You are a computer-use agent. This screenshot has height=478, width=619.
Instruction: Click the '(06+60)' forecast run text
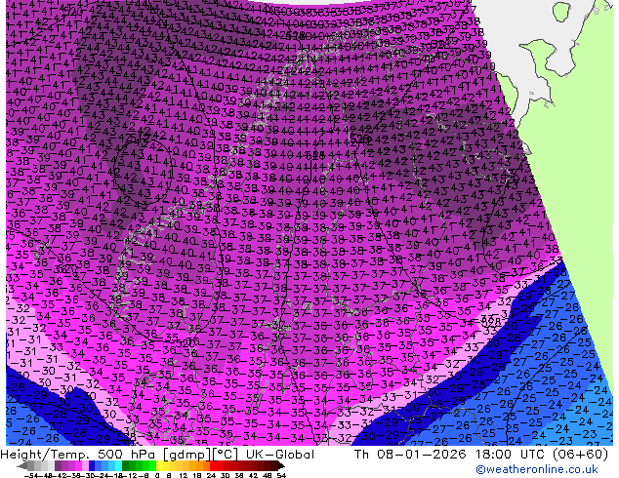click(580, 455)
